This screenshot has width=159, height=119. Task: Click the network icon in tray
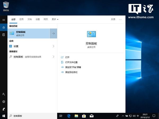(130, 116)
